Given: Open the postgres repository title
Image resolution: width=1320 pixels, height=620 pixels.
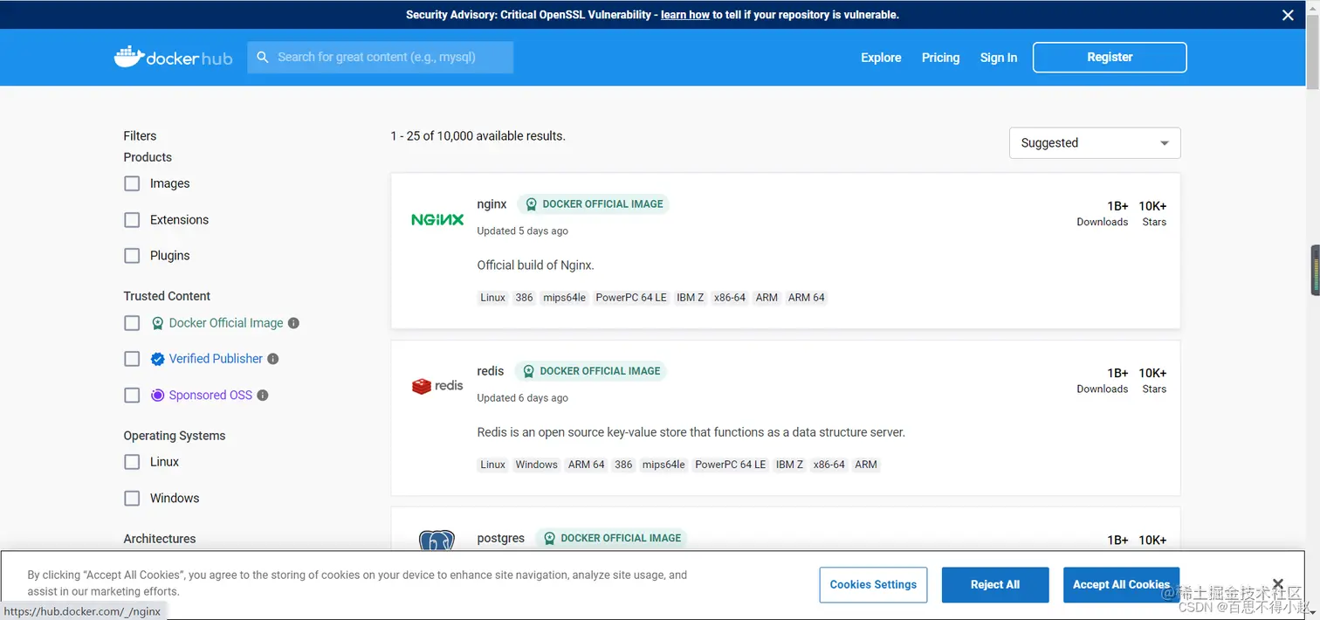Looking at the screenshot, I should [x=501, y=538].
